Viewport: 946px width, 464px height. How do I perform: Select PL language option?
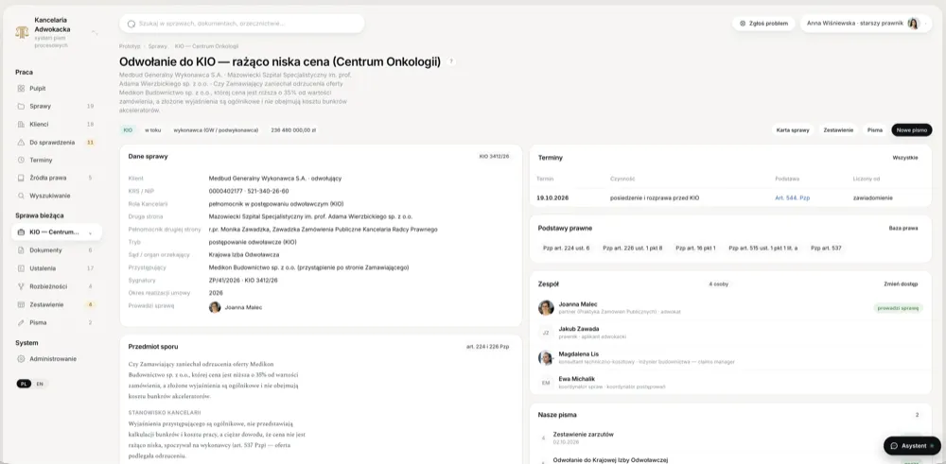pos(24,384)
